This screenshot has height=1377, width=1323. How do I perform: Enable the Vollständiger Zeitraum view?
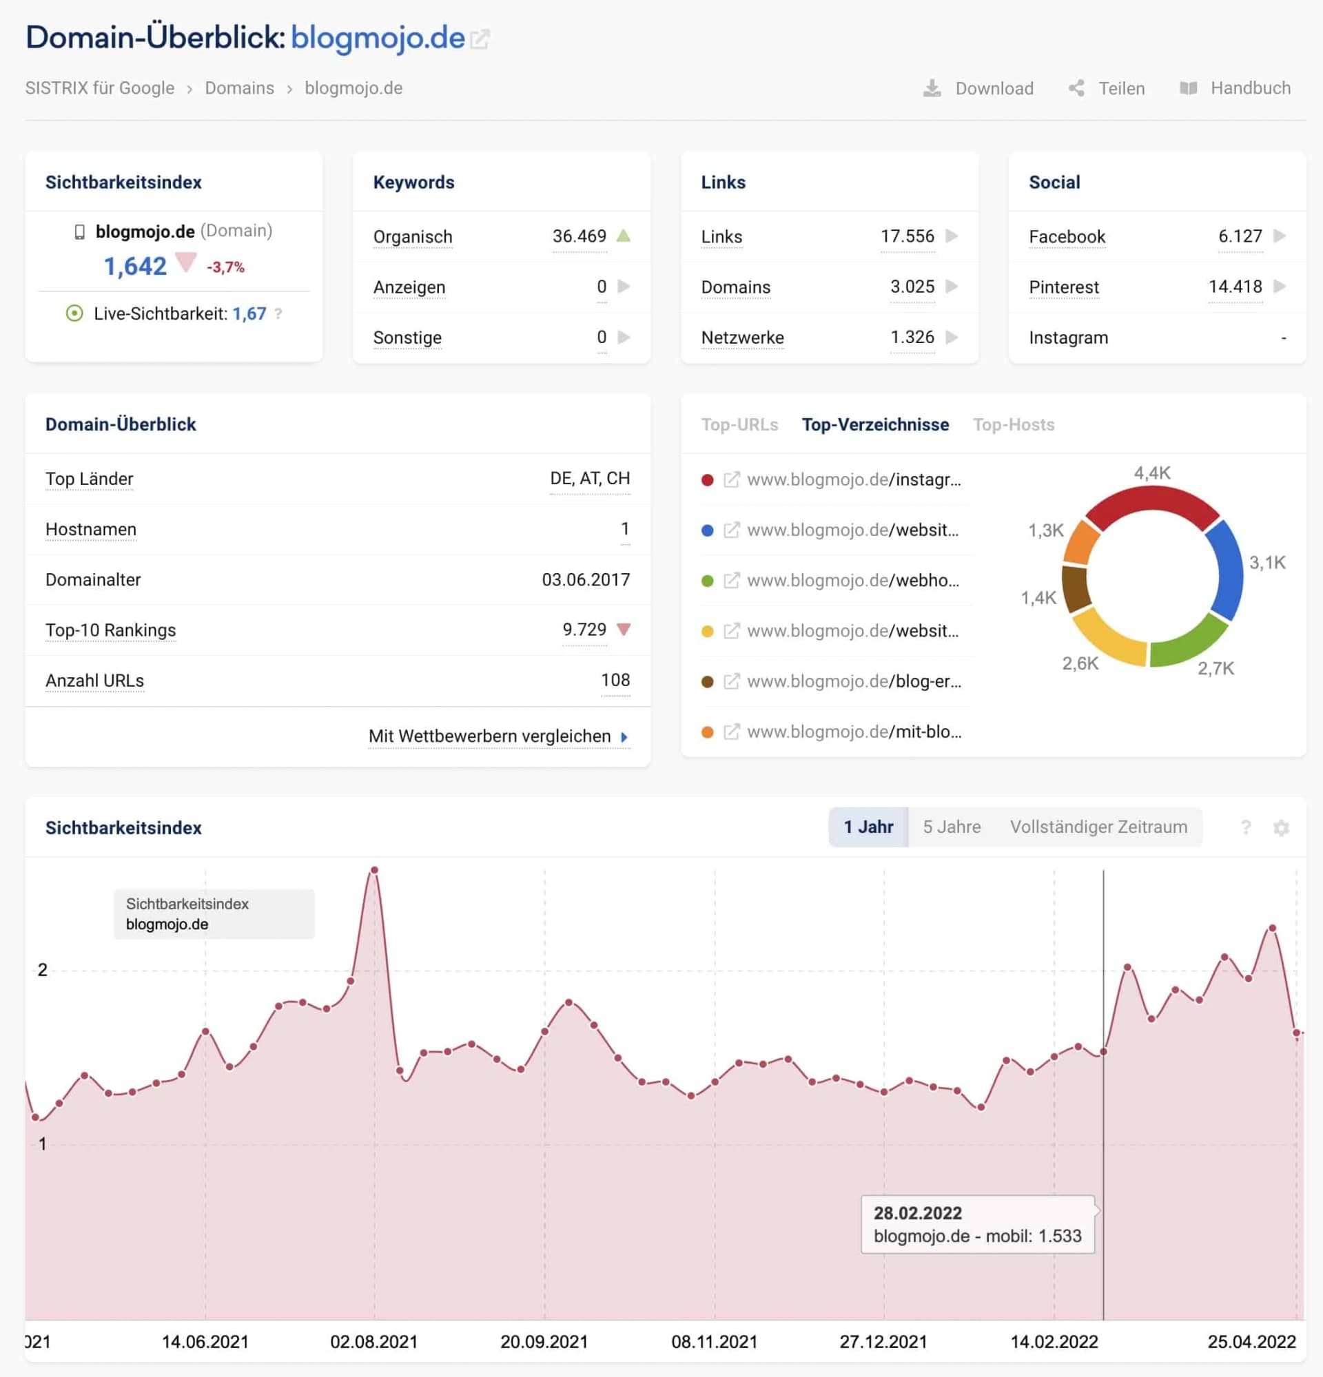[1099, 827]
